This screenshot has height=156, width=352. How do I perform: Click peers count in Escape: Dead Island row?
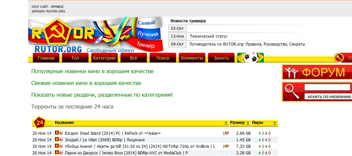[x=265, y=133]
